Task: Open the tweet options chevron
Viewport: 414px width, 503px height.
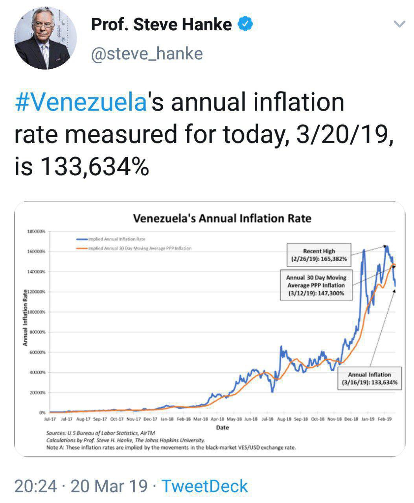Action: tap(399, 24)
